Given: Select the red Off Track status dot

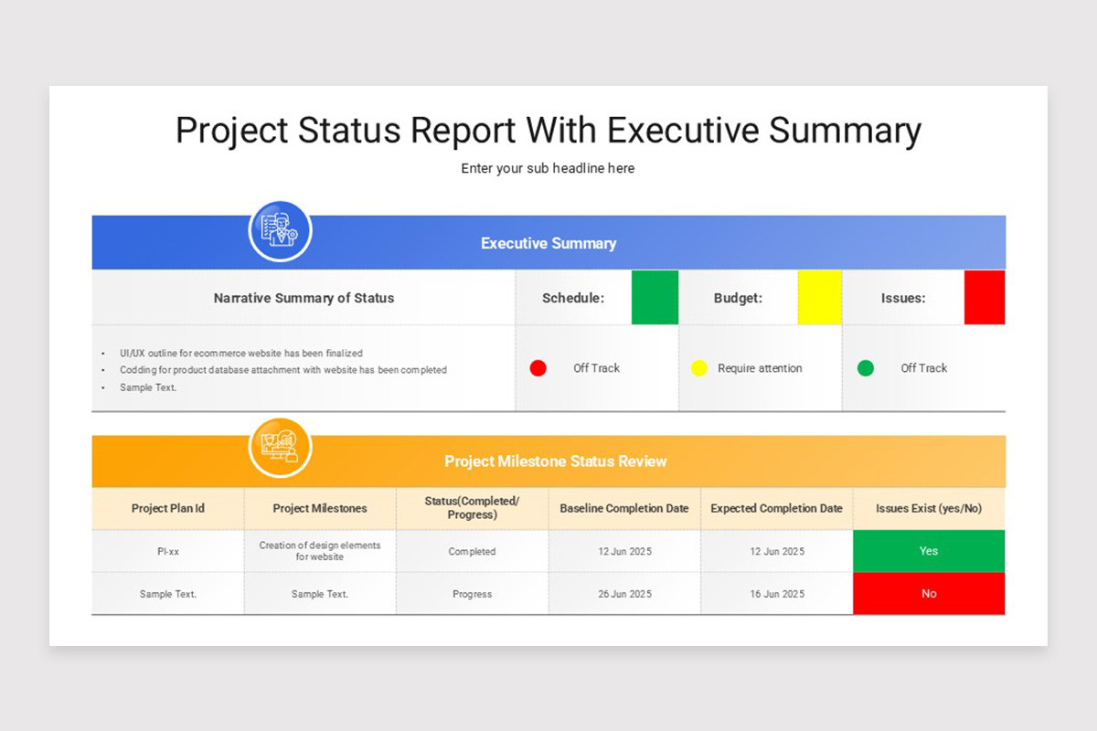Looking at the screenshot, I should click(538, 367).
